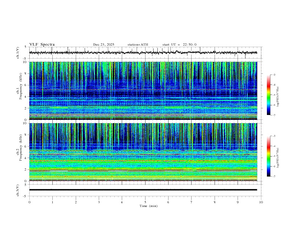The image size is (294, 227).
Task: Click the start UT 22:50:0 text
Action: 179,45
